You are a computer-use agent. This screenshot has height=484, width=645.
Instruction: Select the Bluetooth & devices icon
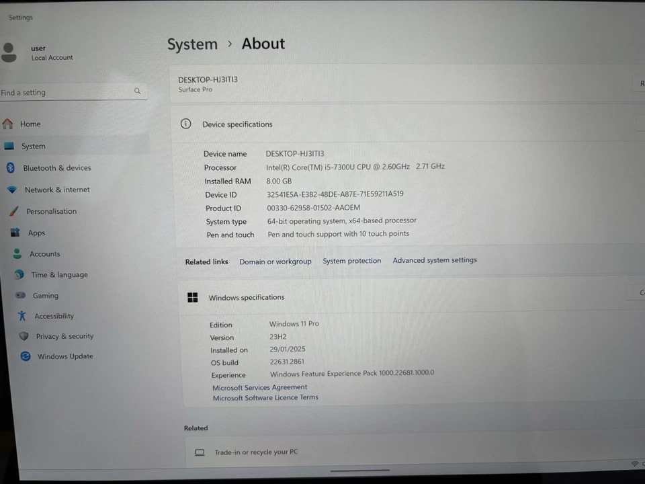pyautogui.click(x=12, y=167)
